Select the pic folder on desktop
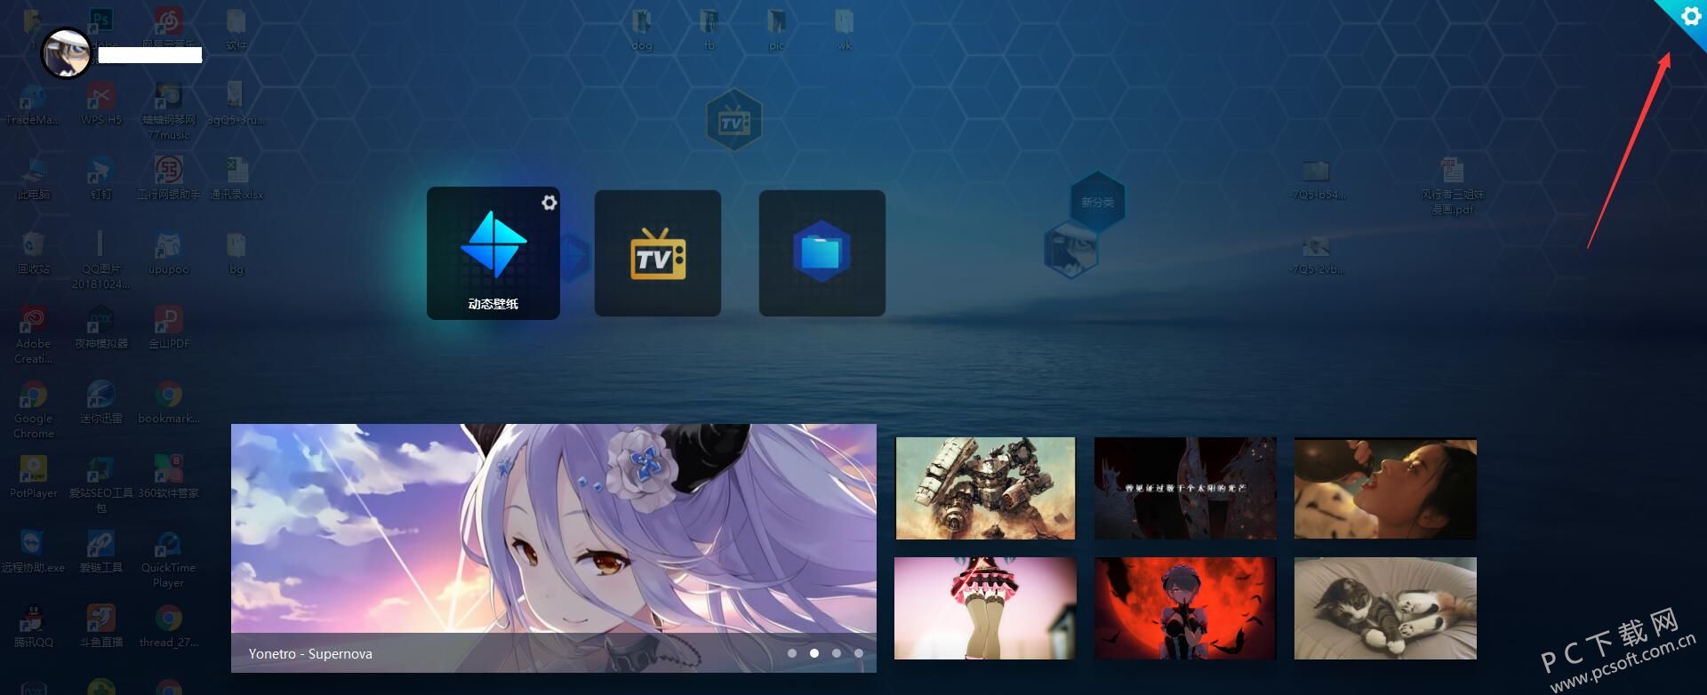This screenshot has width=1707, height=695. [x=776, y=29]
